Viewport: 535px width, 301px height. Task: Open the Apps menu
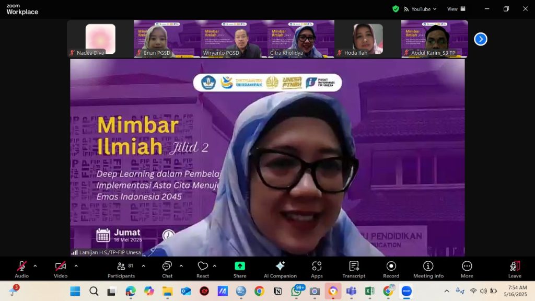pyautogui.click(x=317, y=269)
